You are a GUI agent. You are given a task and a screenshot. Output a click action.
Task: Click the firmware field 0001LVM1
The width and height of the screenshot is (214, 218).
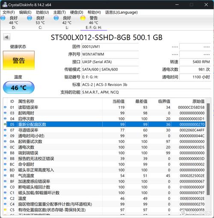(110, 47)
